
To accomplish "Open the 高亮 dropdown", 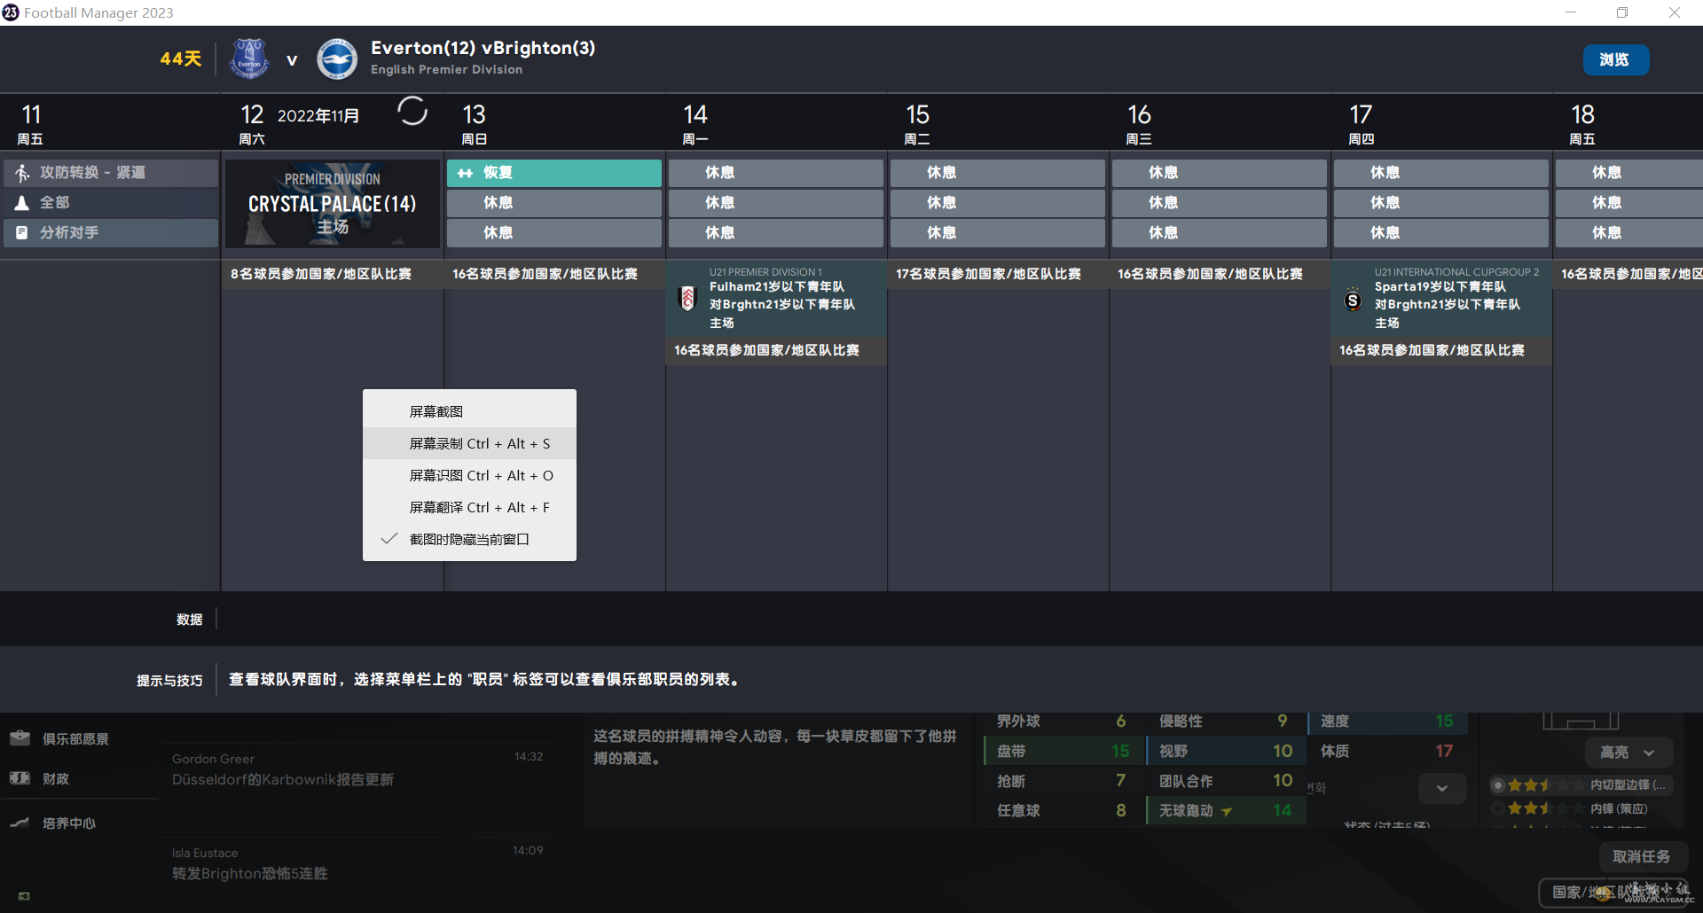I will click(x=1628, y=753).
